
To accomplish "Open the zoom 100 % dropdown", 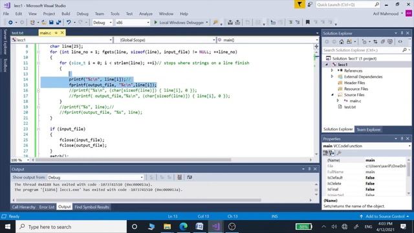I will click(20, 160).
